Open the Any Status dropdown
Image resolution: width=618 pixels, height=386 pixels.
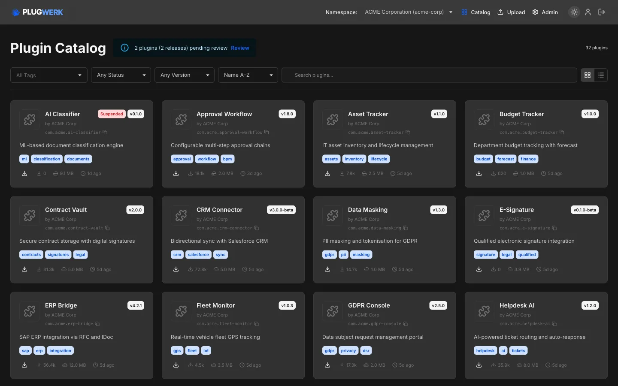pyautogui.click(x=121, y=75)
